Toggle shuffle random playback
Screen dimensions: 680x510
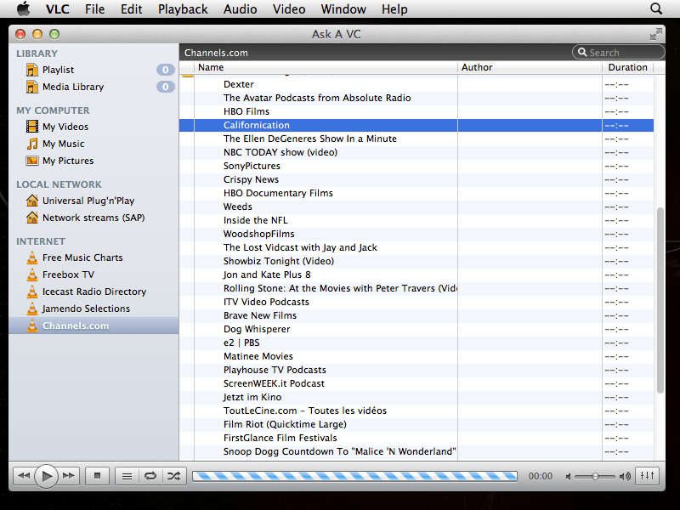pos(174,476)
